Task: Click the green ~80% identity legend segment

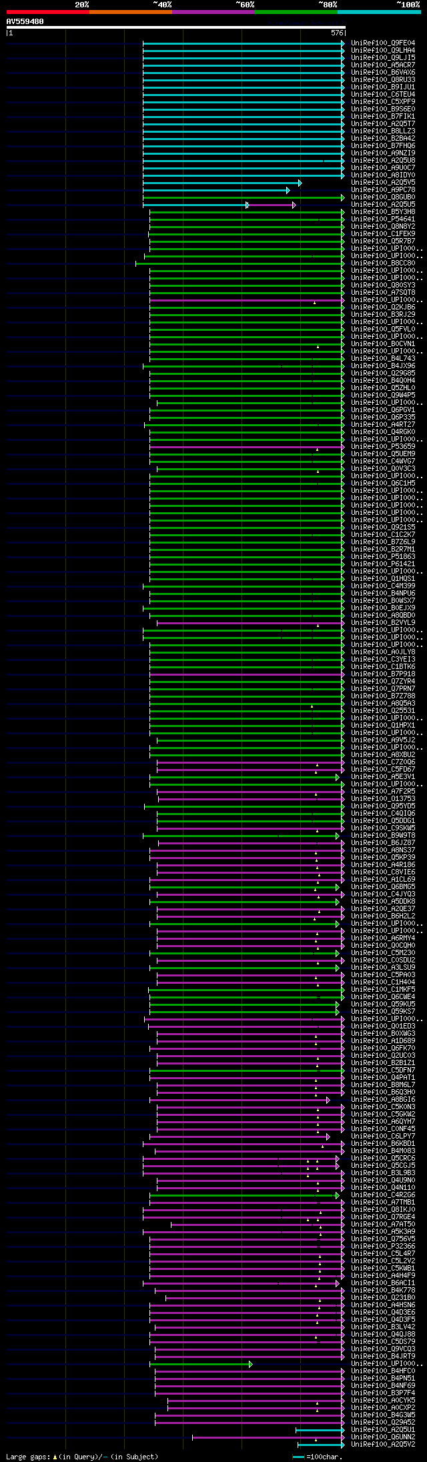Action: pos(296,12)
